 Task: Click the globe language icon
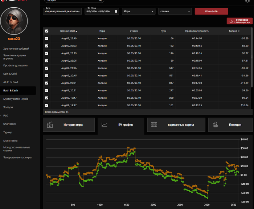247,1
